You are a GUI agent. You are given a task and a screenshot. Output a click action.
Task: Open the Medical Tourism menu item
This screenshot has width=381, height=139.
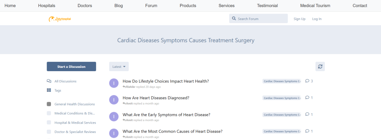tap(315, 6)
